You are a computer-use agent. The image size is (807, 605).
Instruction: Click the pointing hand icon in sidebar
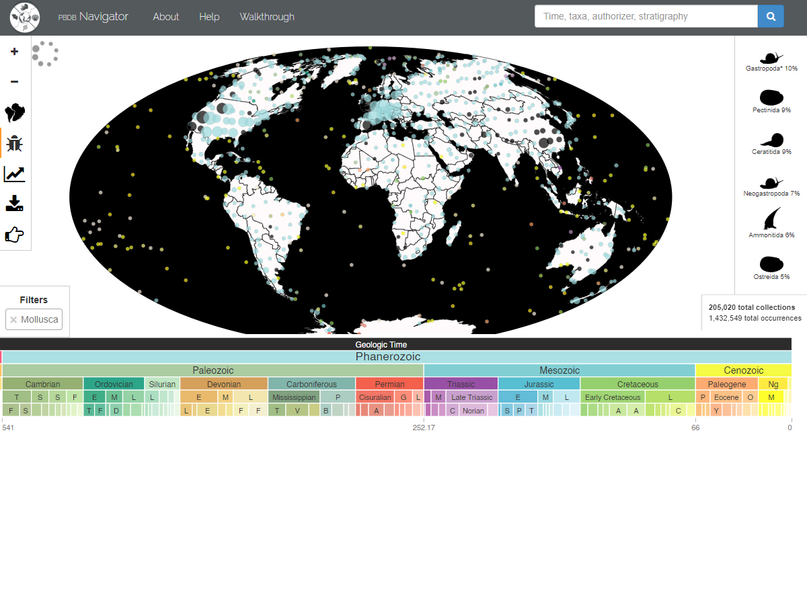pos(15,235)
